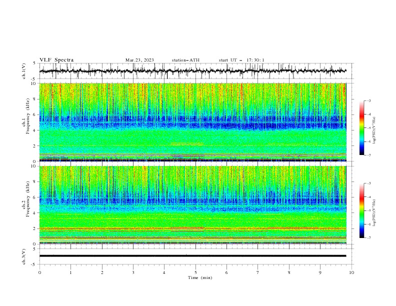396x306 pixels.
Task: Click the log(PSD) label beside the ch.1 color bar
Action: pyautogui.click(x=374, y=130)
